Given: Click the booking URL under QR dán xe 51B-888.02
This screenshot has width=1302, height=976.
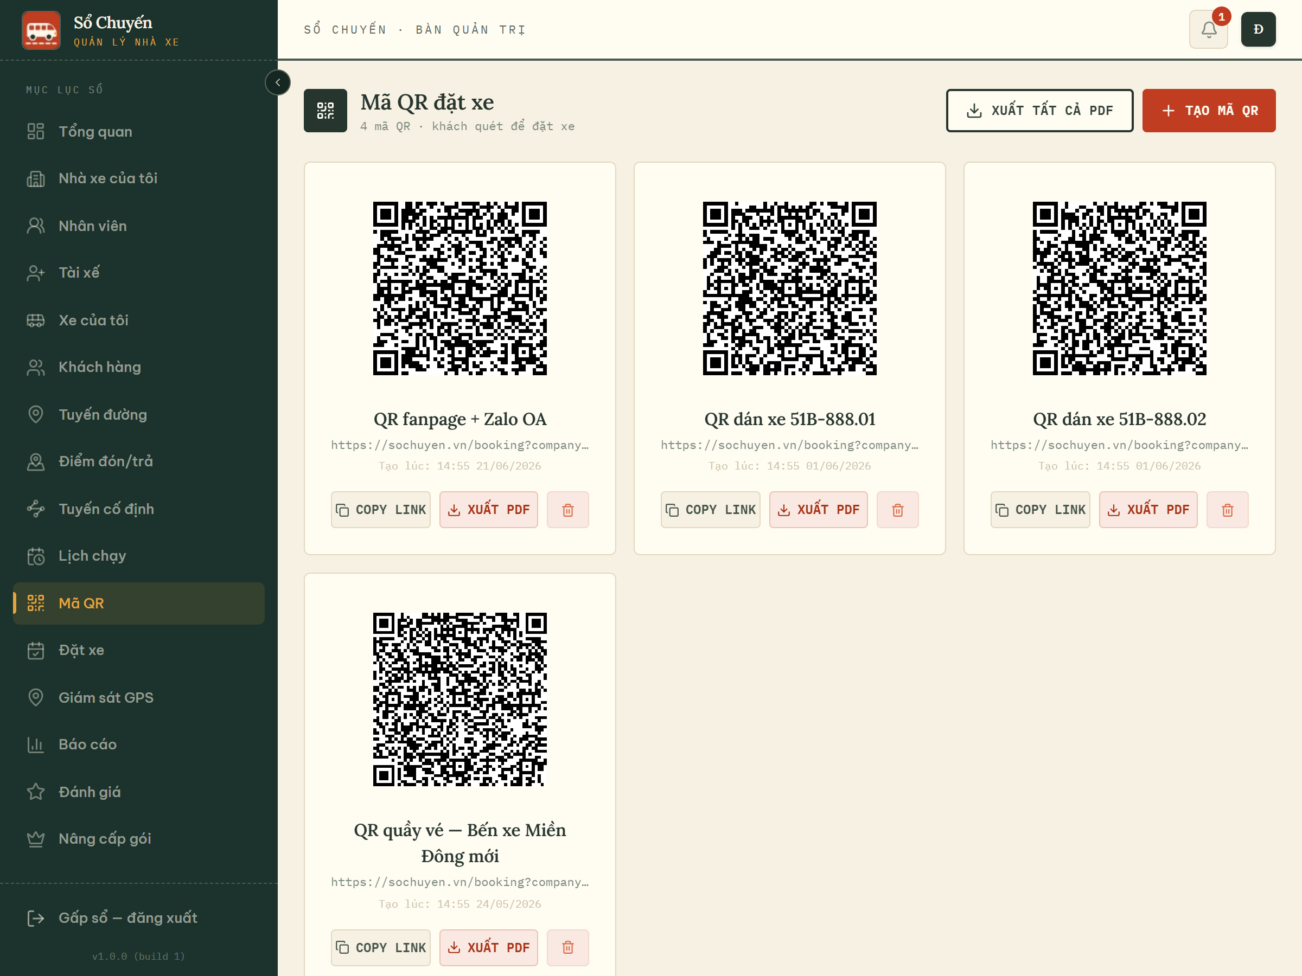Looking at the screenshot, I should coord(1119,445).
